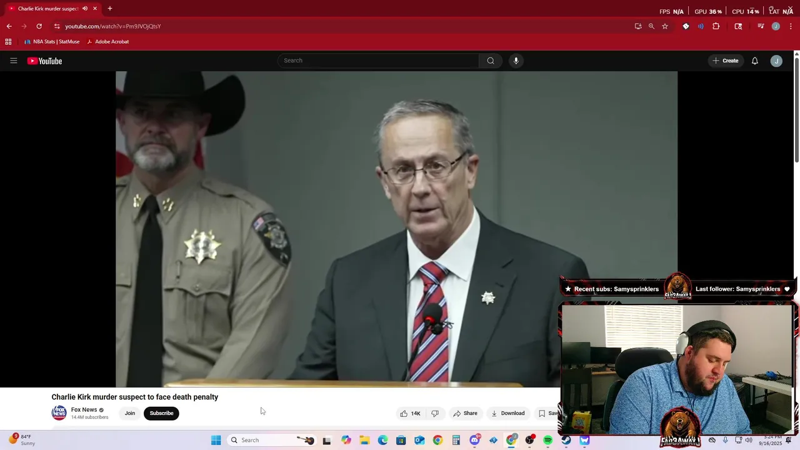The image size is (800, 450).
Task: Focus the YouTube search field
Action: 378,61
